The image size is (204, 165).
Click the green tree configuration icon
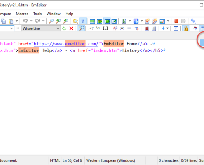click(x=124, y=21)
